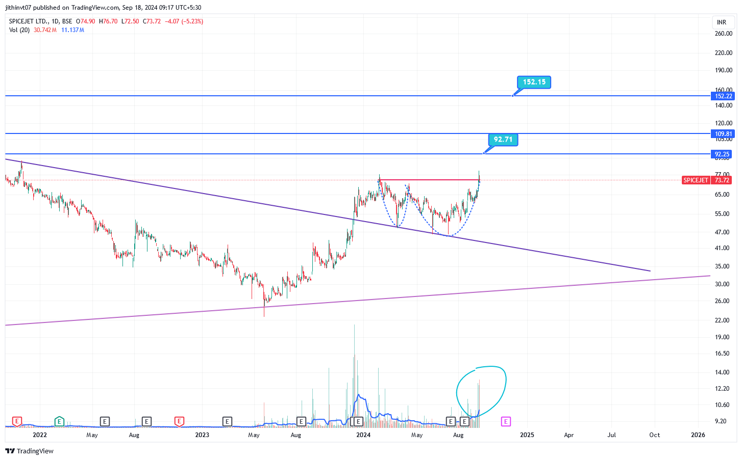
Task: Click the earnings E marker above Aug 2023
Action: pos(301,421)
